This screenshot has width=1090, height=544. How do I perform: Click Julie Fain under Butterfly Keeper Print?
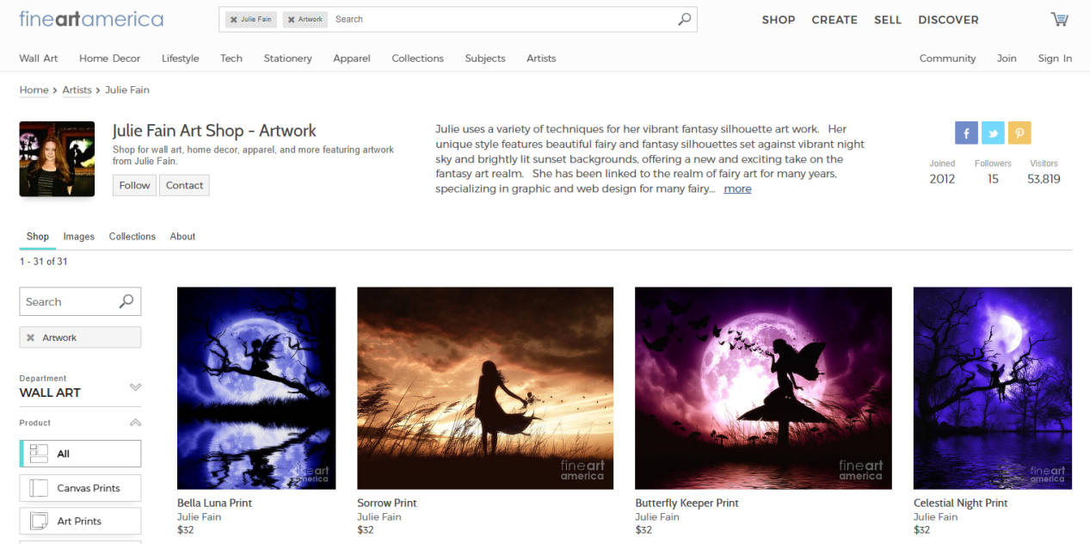tap(657, 517)
